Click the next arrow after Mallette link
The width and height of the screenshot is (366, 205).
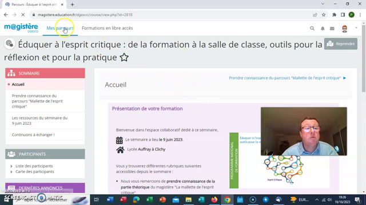pos(344,78)
